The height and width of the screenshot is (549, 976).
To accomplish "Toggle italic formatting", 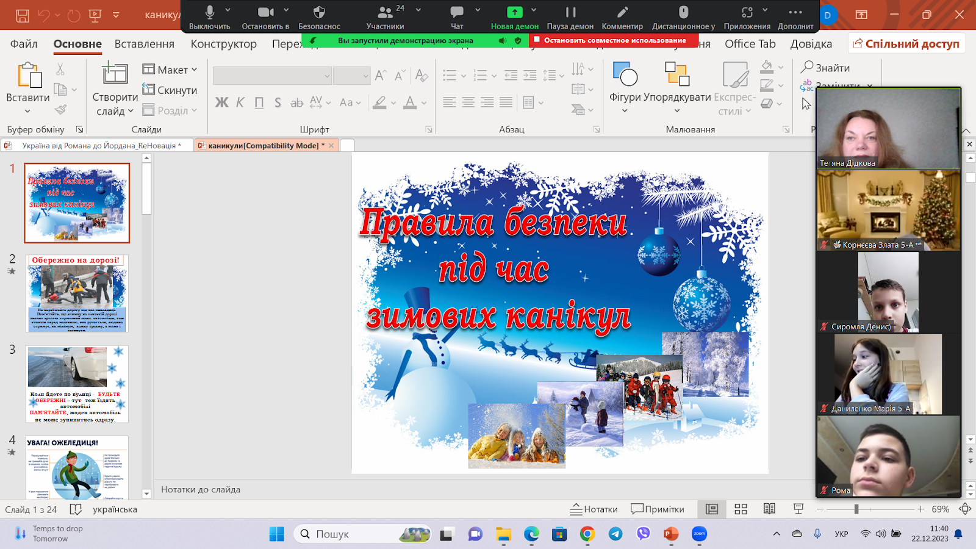I will tap(240, 102).
